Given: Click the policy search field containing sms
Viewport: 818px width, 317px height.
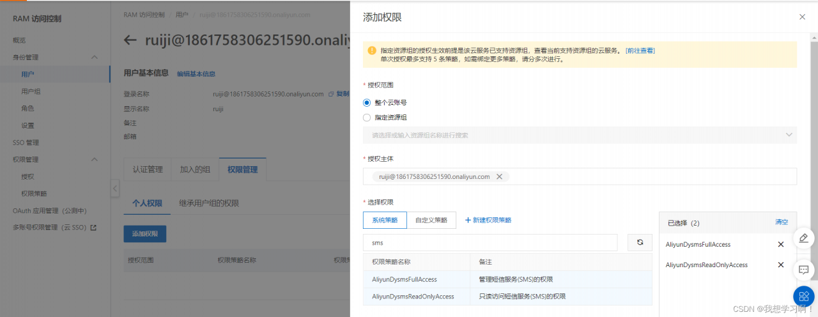Looking at the screenshot, I should point(490,243).
